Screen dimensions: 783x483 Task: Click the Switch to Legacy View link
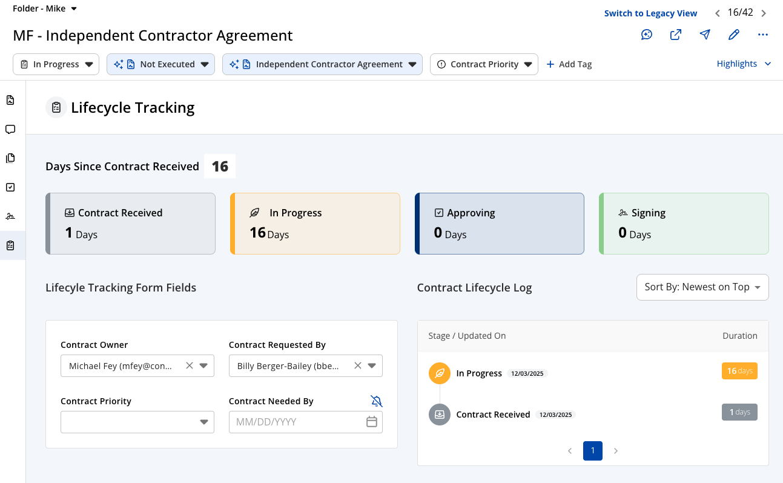coord(650,13)
